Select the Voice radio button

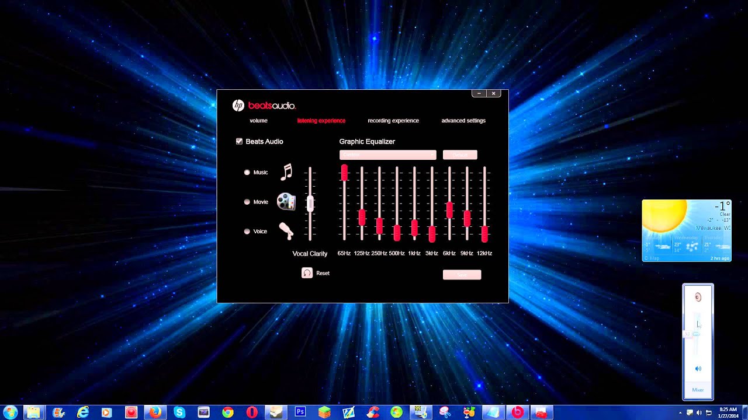pos(247,232)
